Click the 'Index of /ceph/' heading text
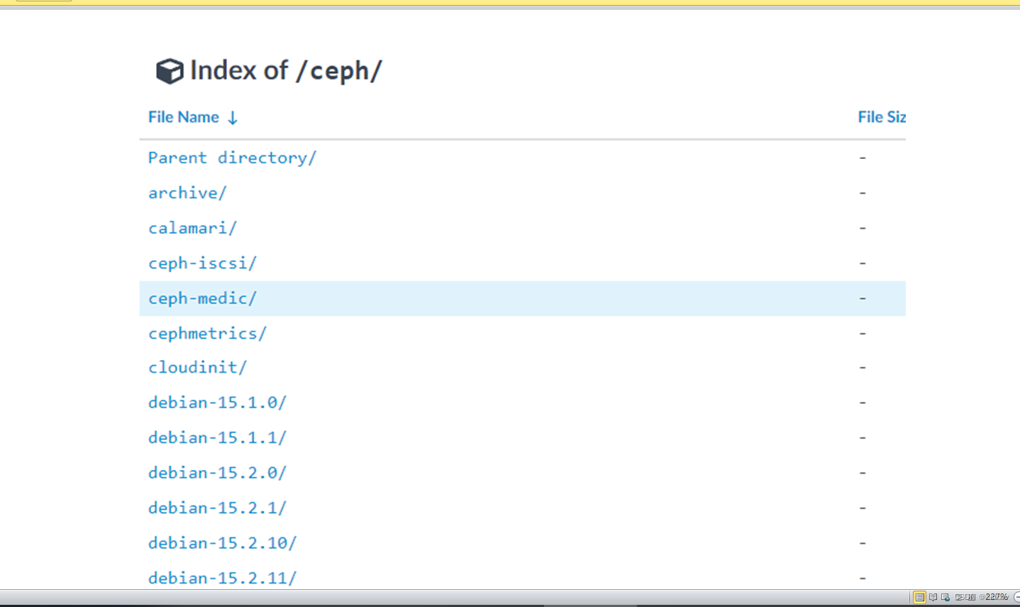The height and width of the screenshot is (607, 1020). 286,70
